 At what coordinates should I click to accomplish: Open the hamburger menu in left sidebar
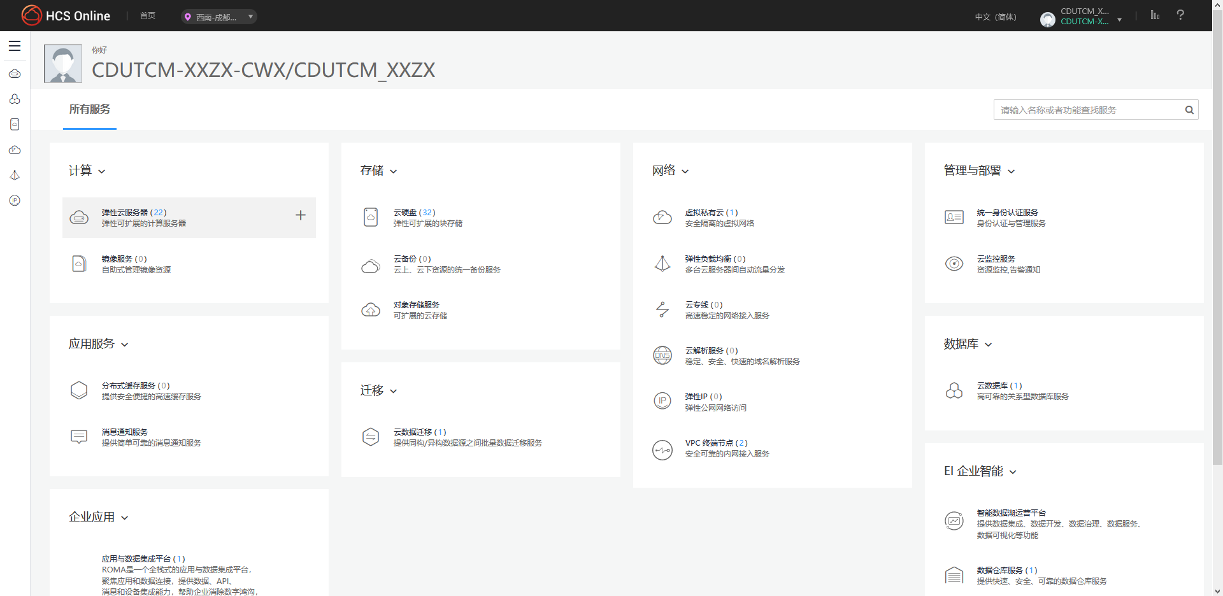[15, 46]
